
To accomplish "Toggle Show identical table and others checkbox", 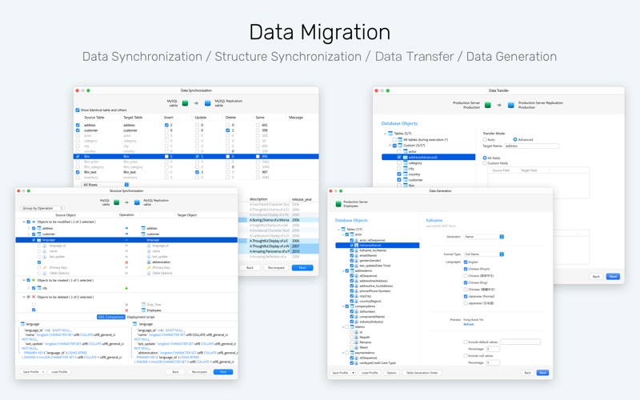I will pyautogui.click(x=78, y=110).
